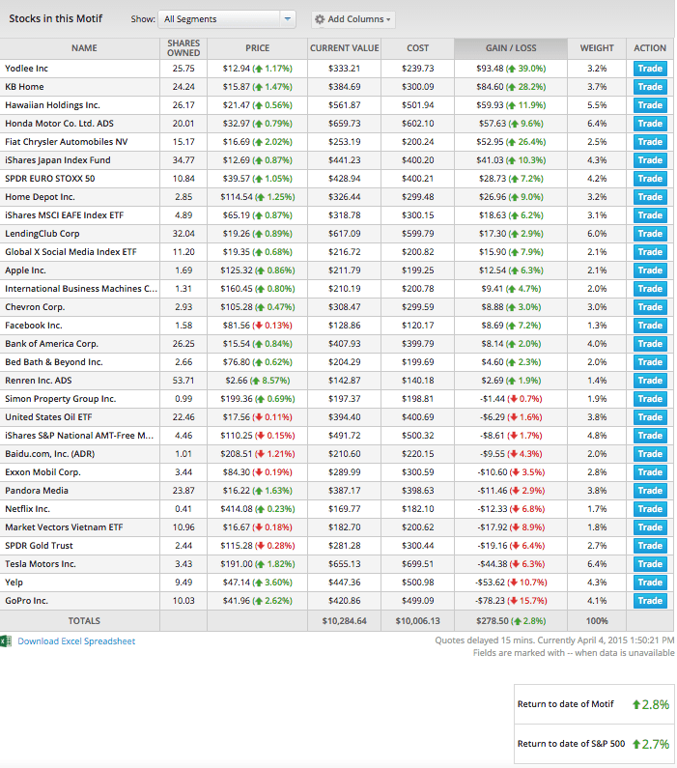Click Return to date of S&P 500 arrow
The width and height of the screenshot is (677, 768).
click(x=636, y=744)
